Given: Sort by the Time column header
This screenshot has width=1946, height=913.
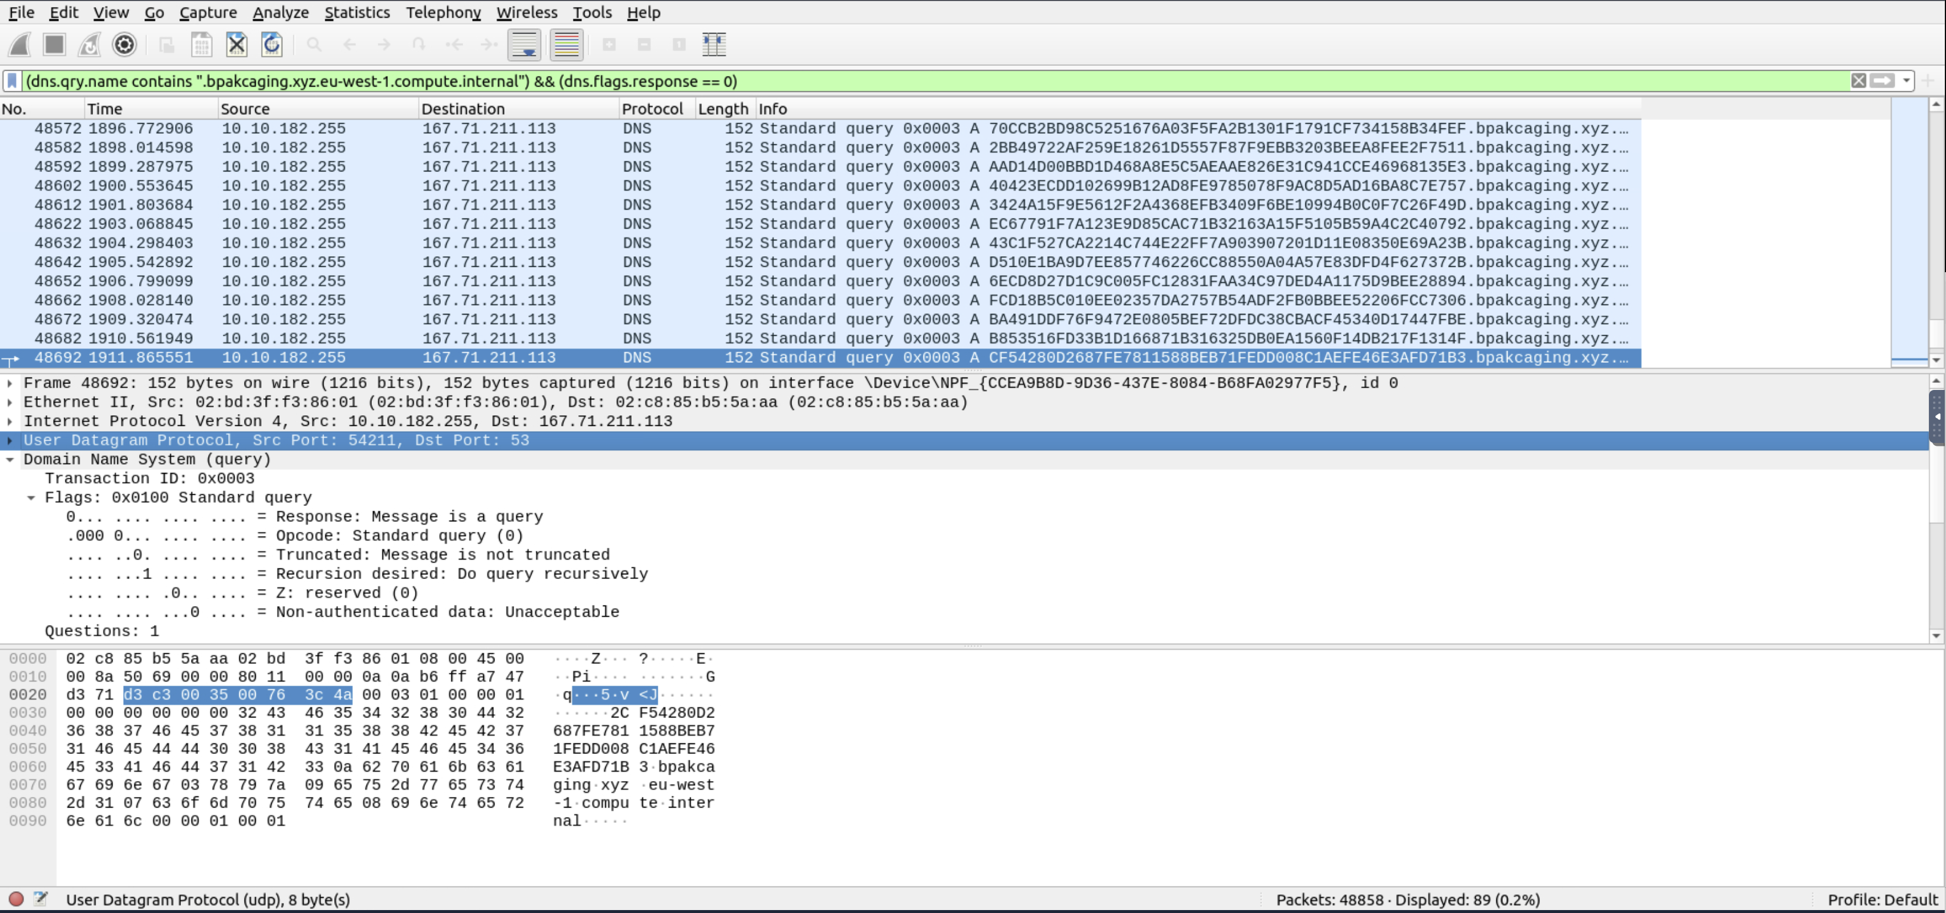Looking at the screenshot, I should (x=150, y=109).
